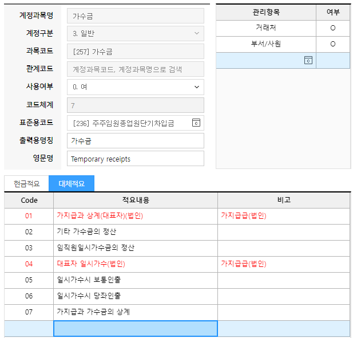This screenshot has width=353, height=338.
Task: Click Code cell 01
Action: pos(29,216)
